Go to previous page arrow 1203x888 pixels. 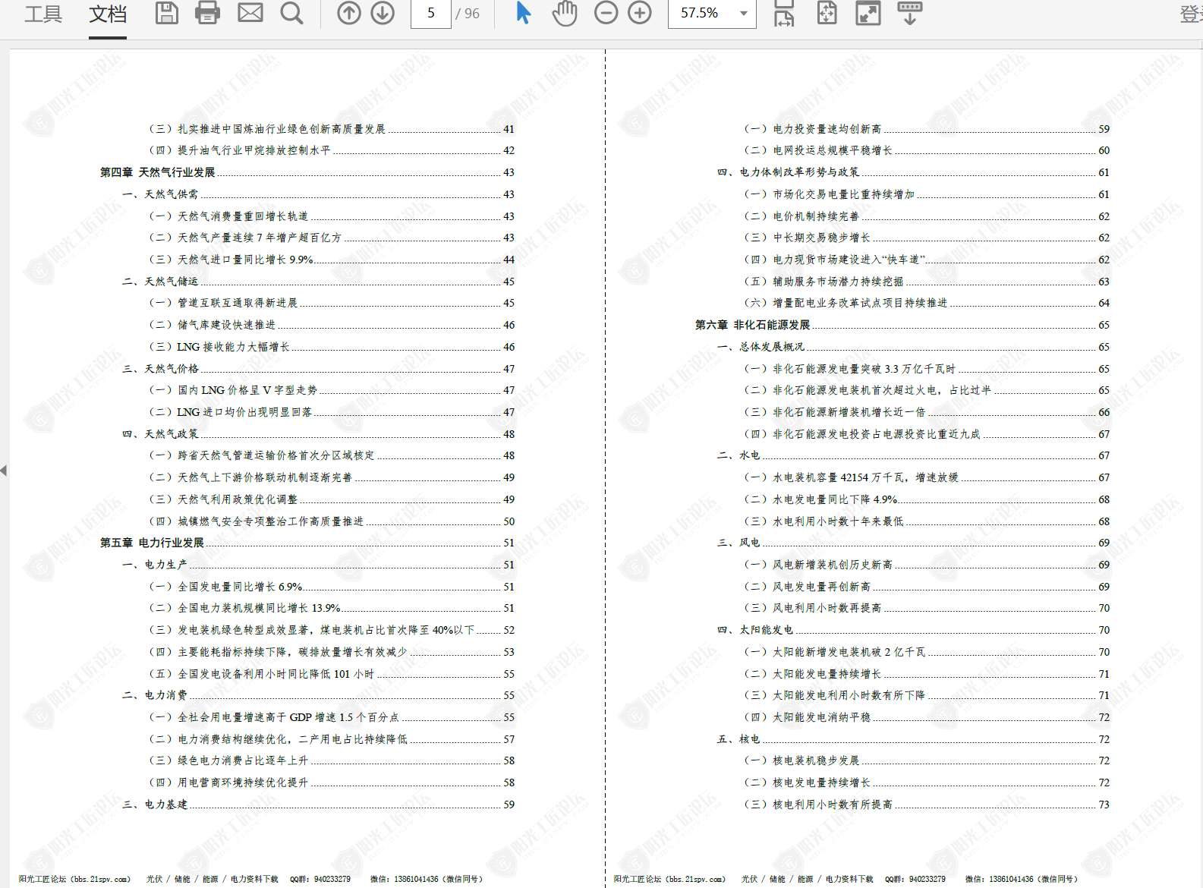[x=349, y=13]
